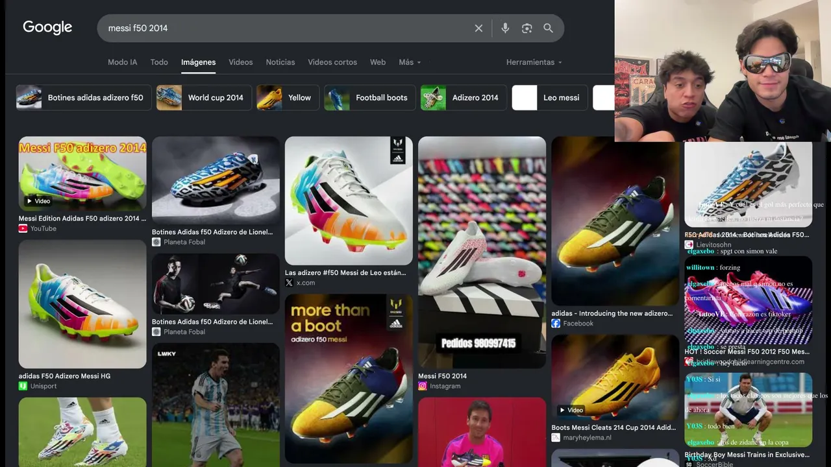The height and width of the screenshot is (467, 831).
Task: Clear the search query with the X icon
Action: coord(478,29)
